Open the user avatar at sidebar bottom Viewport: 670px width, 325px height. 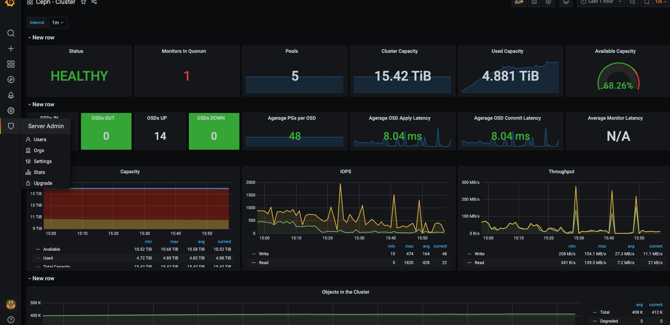coord(11,304)
